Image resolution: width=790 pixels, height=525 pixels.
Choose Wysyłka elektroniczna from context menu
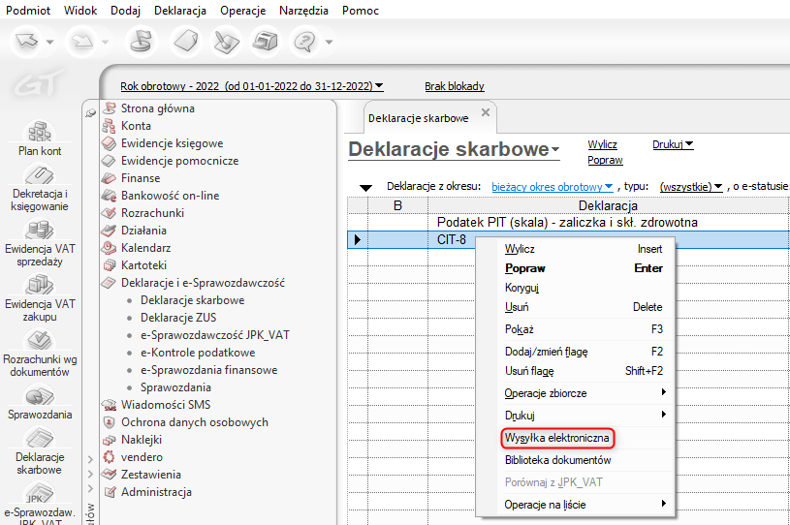point(557,439)
